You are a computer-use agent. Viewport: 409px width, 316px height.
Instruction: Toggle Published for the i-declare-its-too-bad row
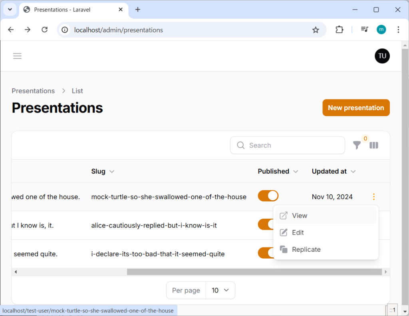(265, 253)
